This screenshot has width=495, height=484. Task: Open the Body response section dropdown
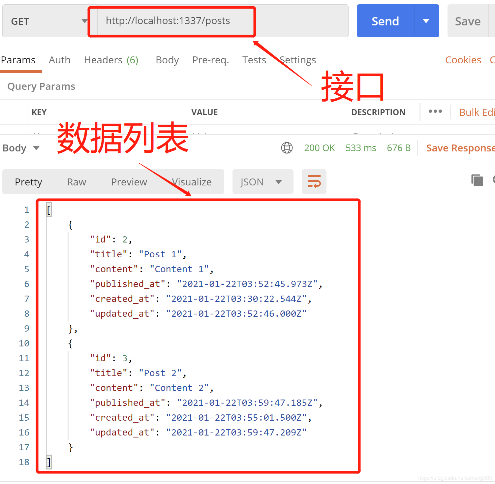click(x=21, y=148)
